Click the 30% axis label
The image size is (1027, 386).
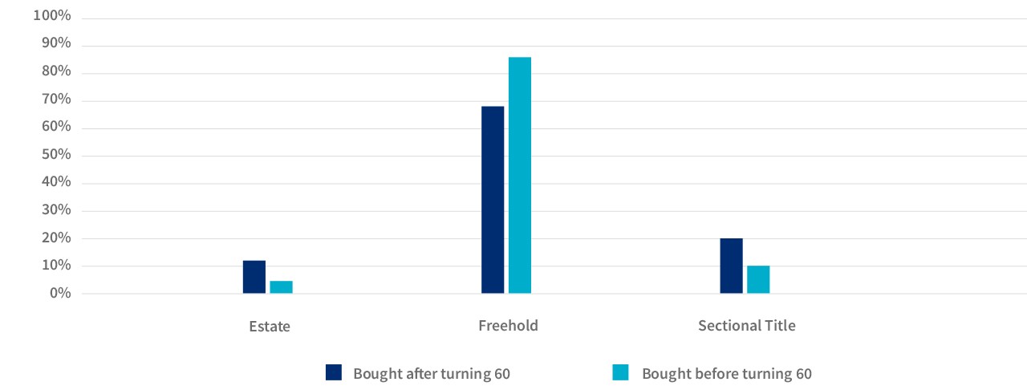tap(56, 210)
